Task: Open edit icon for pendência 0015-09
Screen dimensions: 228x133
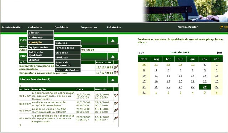Action: [x=116, y=104]
